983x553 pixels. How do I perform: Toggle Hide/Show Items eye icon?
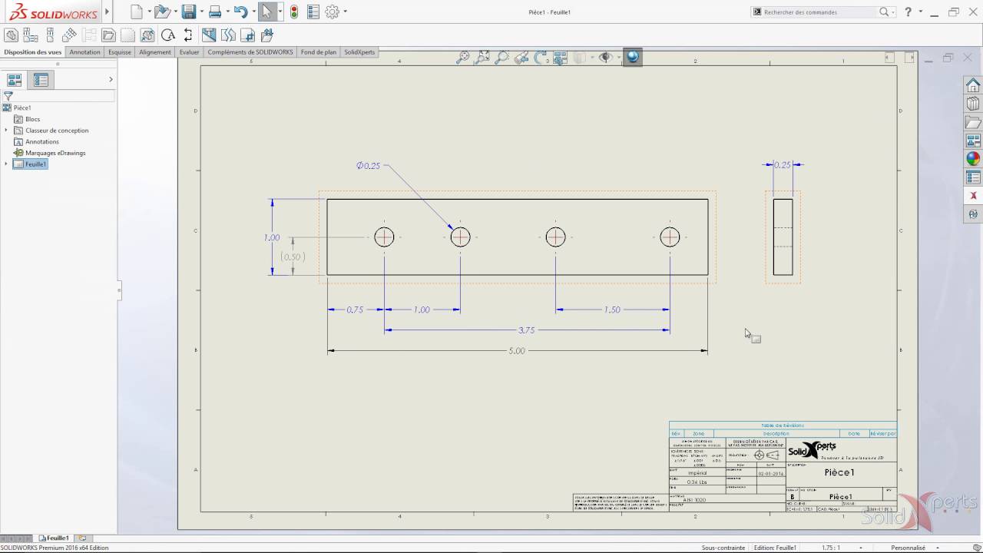pos(605,57)
